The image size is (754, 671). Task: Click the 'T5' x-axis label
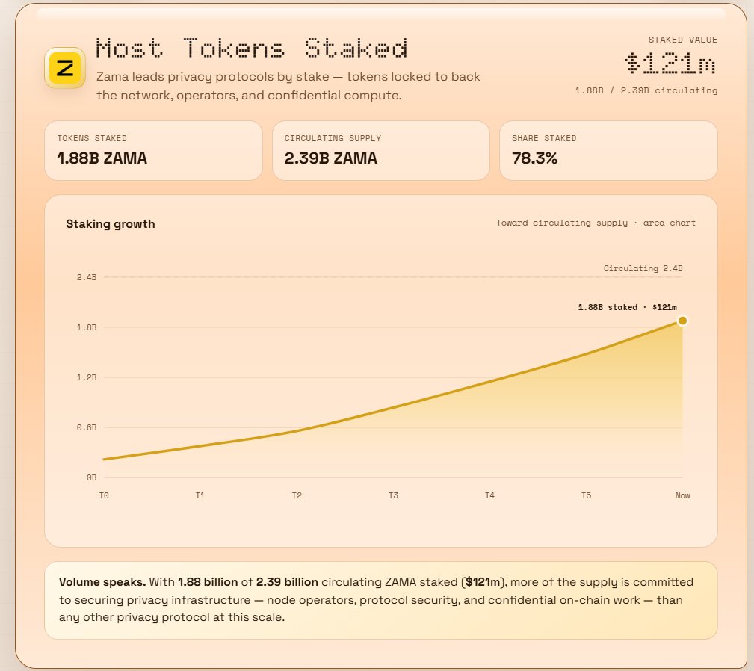pyautogui.click(x=586, y=495)
